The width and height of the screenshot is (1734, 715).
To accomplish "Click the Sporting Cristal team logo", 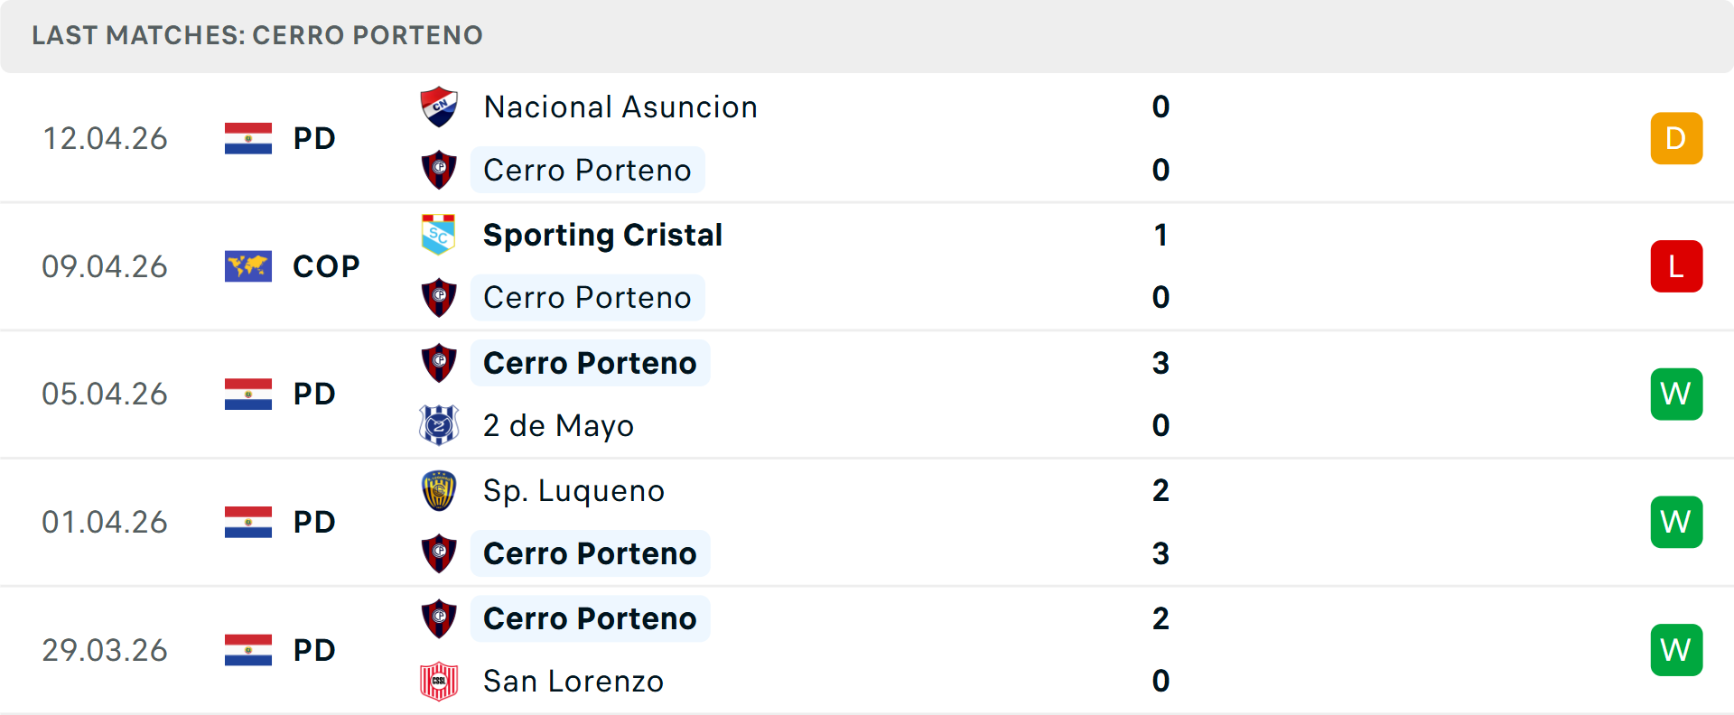I will tap(439, 235).
